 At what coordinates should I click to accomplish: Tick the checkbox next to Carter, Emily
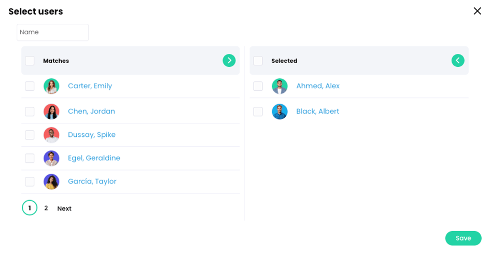(x=30, y=86)
